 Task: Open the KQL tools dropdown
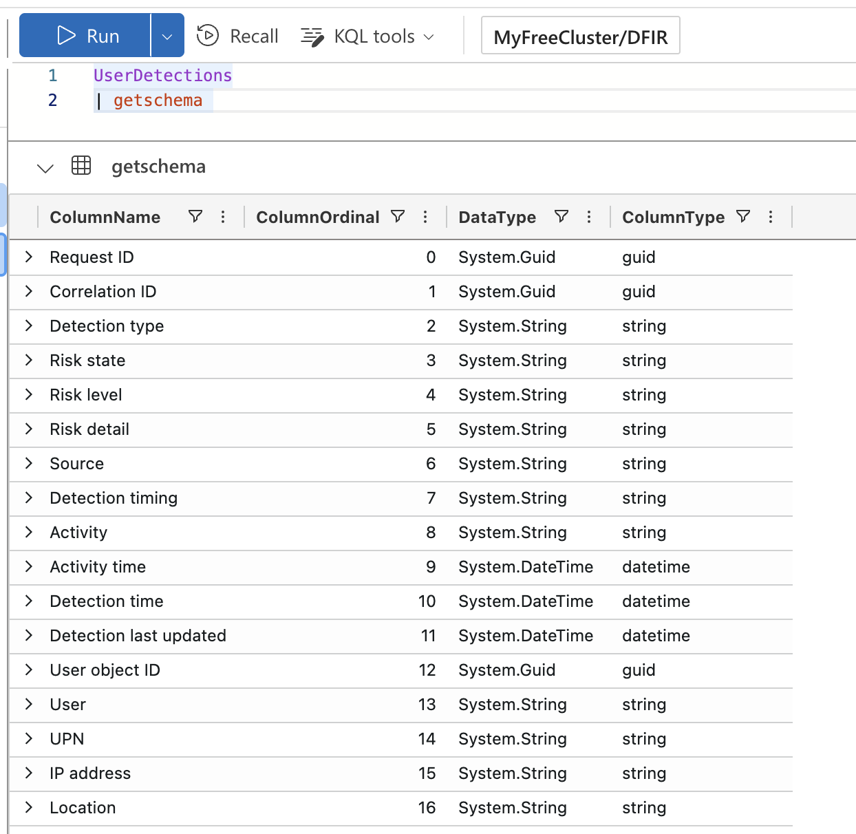pyautogui.click(x=368, y=36)
